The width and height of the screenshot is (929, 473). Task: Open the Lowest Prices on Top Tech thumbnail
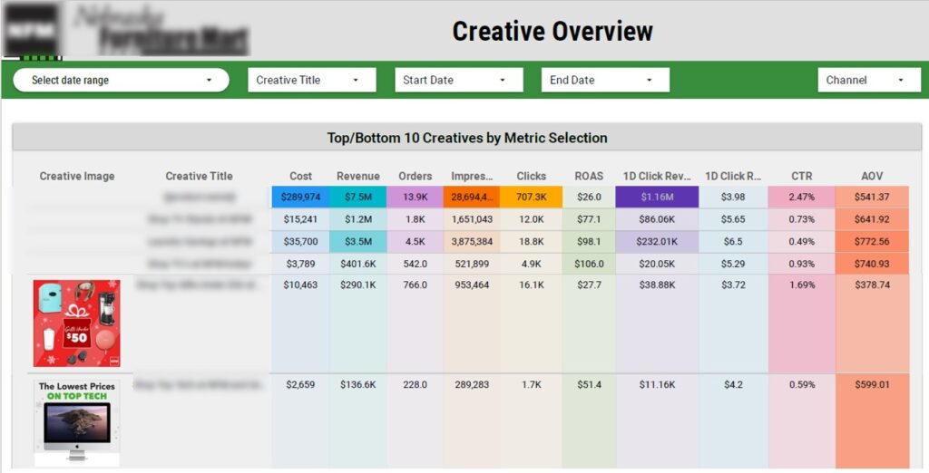pos(76,422)
